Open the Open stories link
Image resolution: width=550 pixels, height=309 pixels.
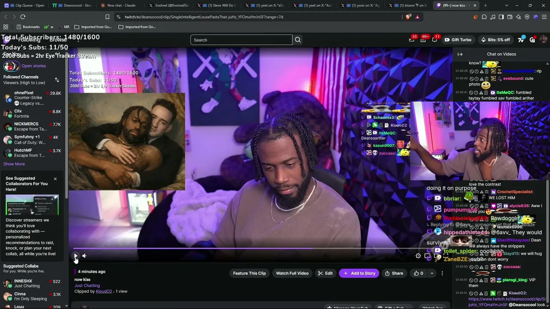[x=34, y=66]
